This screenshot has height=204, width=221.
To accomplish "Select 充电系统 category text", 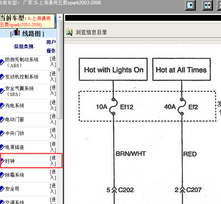I will [15, 105].
